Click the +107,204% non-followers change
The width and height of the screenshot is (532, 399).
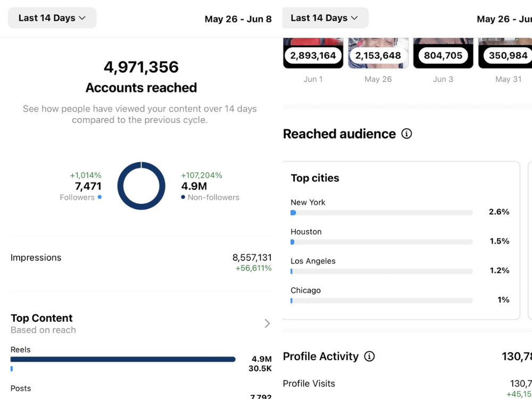[202, 176]
